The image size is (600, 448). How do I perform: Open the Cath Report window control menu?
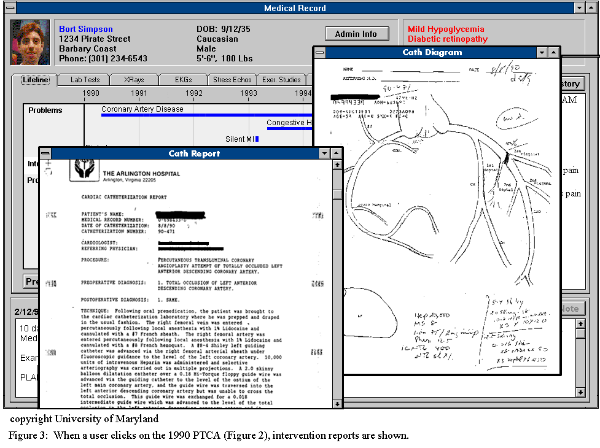tap(45, 153)
